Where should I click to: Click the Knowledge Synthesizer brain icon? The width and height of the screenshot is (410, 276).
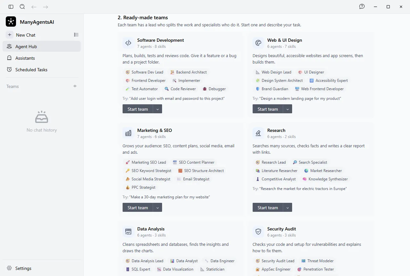(x=305, y=179)
